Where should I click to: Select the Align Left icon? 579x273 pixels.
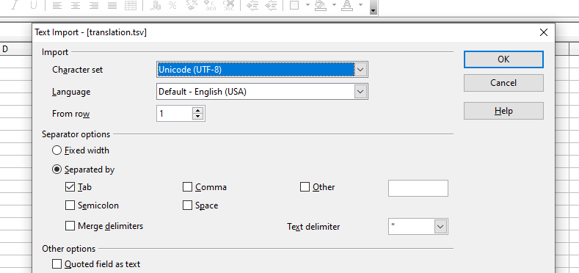pos(57,5)
